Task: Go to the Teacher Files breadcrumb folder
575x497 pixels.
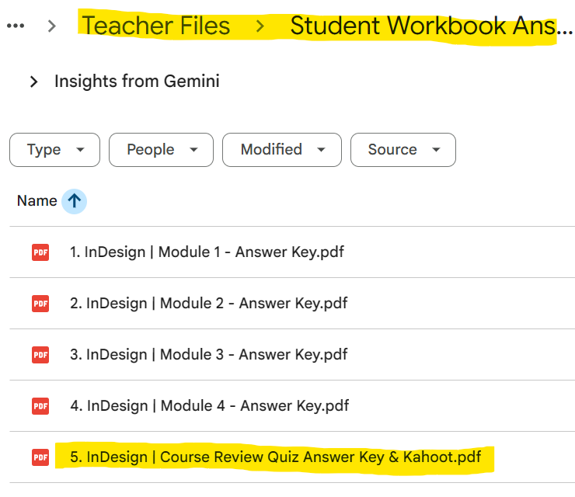Action: 156,26
